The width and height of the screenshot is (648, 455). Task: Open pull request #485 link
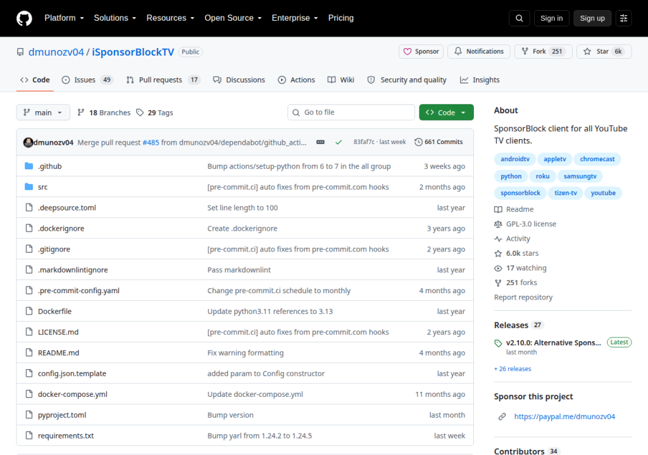click(x=151, y=142)
